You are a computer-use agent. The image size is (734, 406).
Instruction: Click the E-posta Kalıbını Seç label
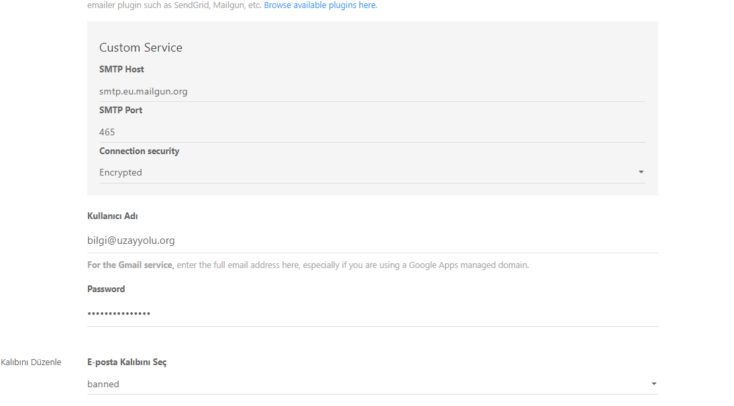tap(127, 362)
